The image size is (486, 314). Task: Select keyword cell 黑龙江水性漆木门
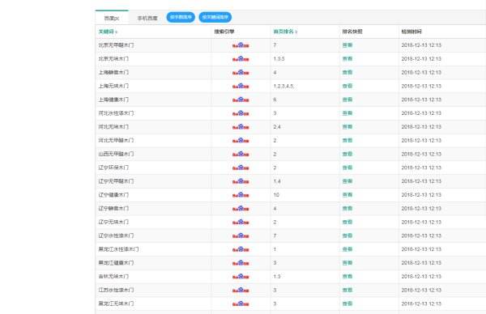[118, 249]
